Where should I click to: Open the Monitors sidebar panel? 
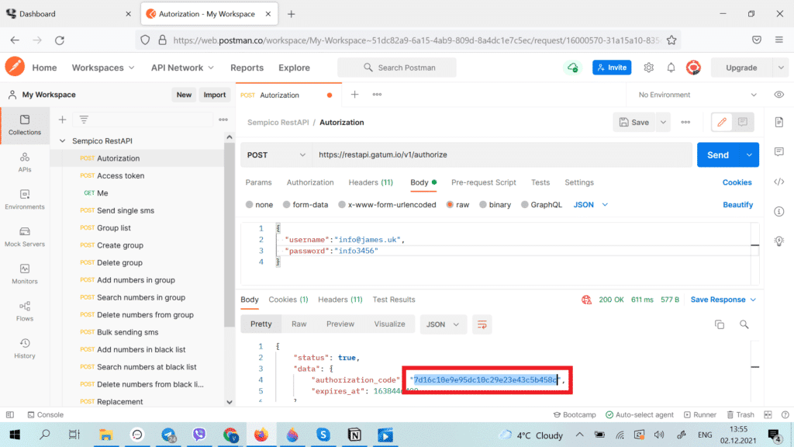pos(24,274)
